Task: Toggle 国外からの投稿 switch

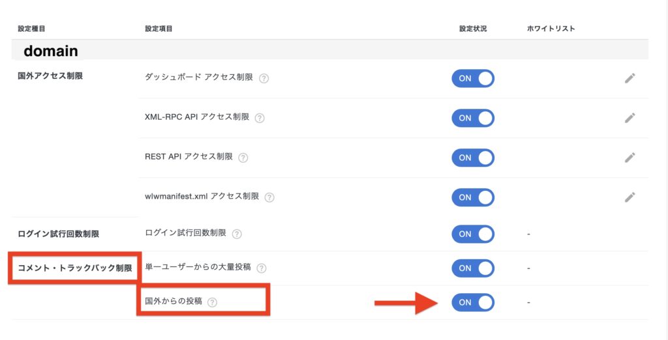Action: pos(473,302)
